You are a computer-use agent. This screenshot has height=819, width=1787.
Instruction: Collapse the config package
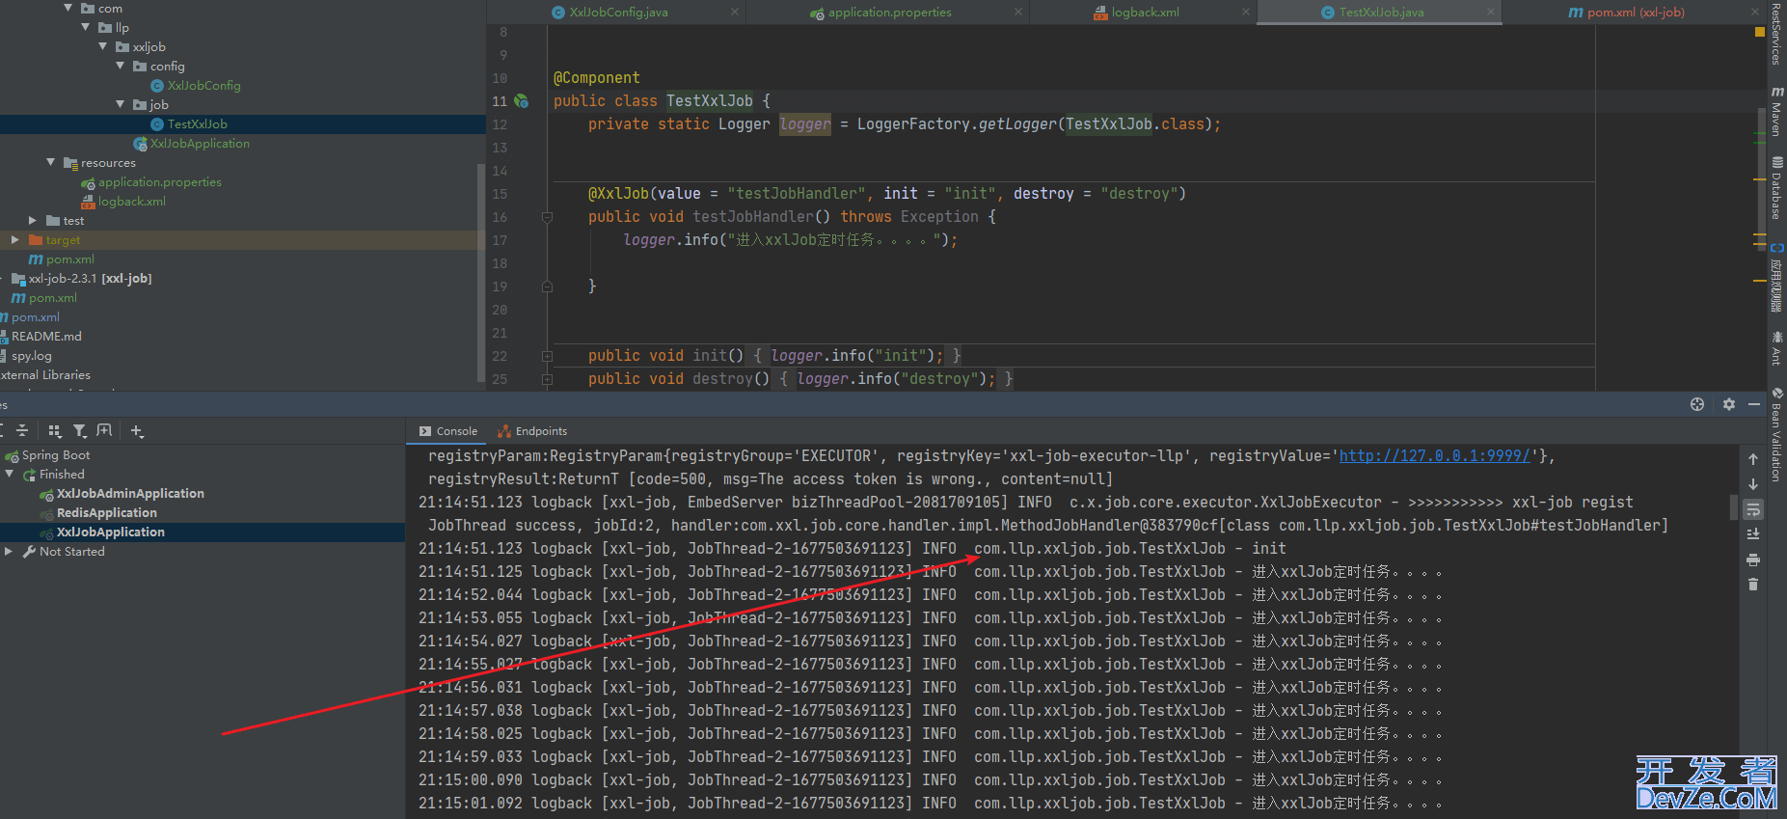tap(121, 66)
